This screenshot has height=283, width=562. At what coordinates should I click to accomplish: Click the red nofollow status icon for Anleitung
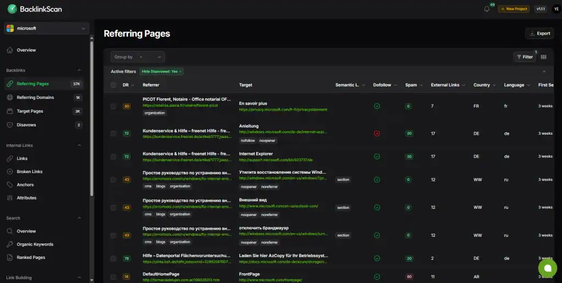pos(377,134)
